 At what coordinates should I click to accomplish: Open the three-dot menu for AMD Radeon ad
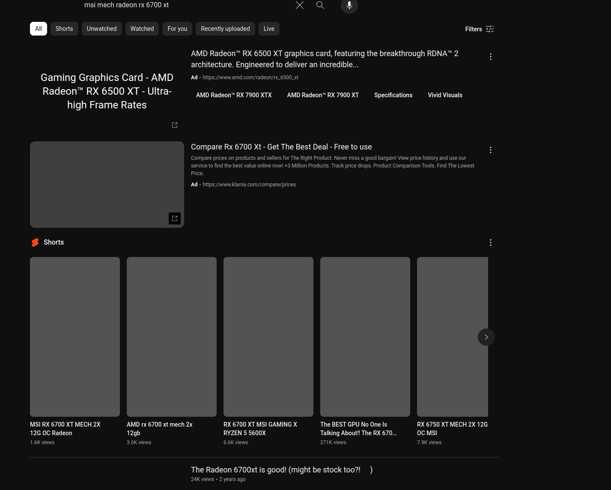[x=491, y=57]
